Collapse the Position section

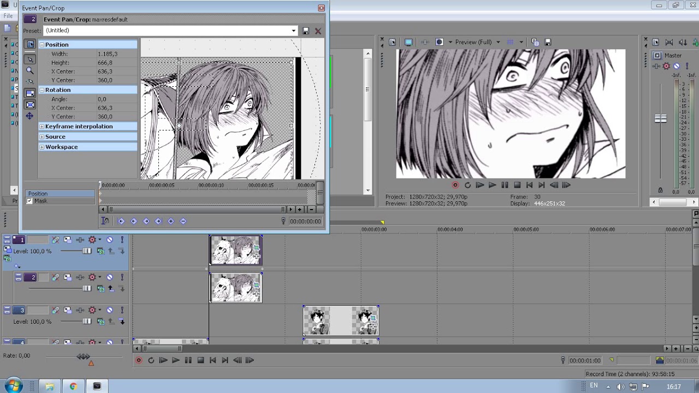[x=42, y=44]
